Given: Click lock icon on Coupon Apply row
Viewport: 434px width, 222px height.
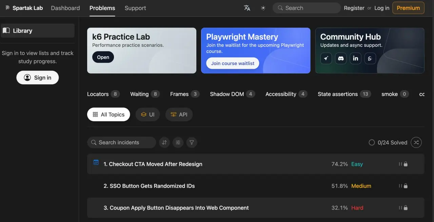Looking at the screenshot, I should click(x=406, y=208).
